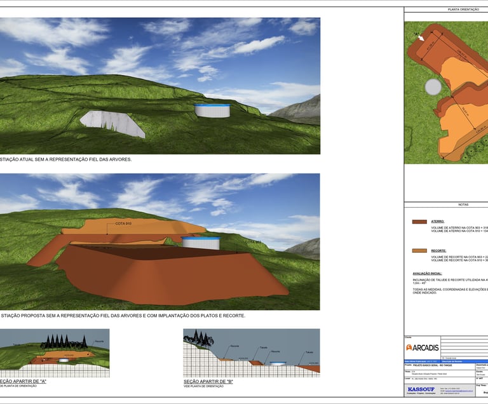Click the "COTA 910" label on render

point(123,224)
